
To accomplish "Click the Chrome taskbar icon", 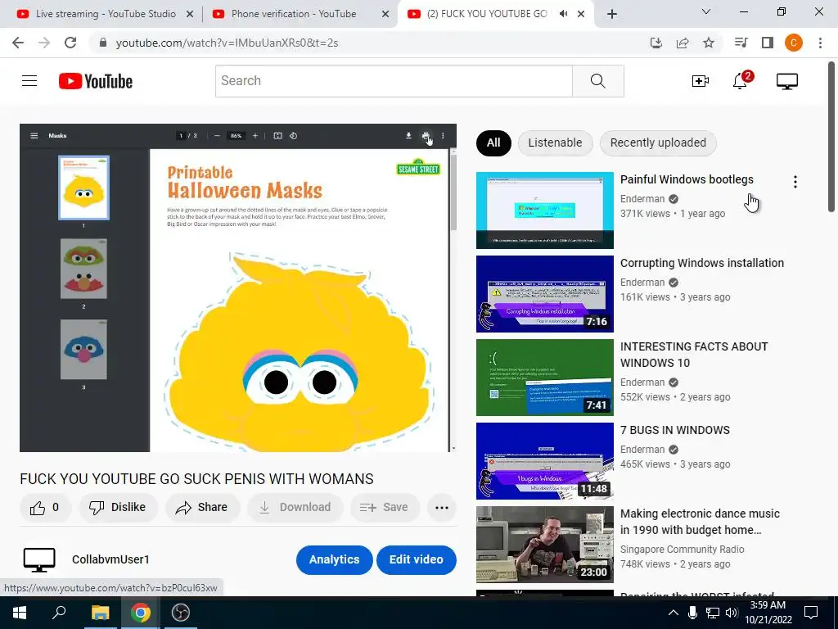I will point(140,613).
